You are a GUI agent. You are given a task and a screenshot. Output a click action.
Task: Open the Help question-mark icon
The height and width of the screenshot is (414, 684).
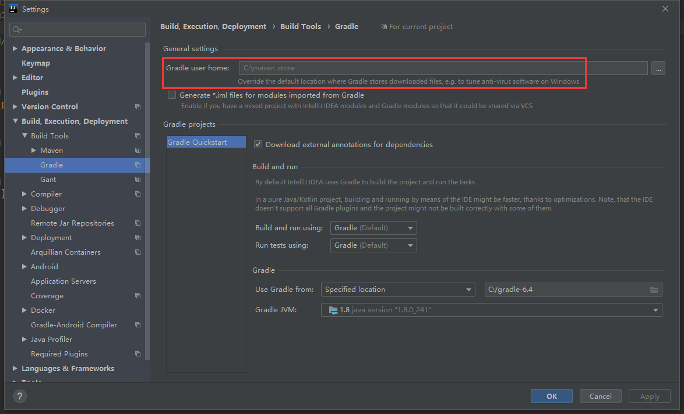click(19, 396)
